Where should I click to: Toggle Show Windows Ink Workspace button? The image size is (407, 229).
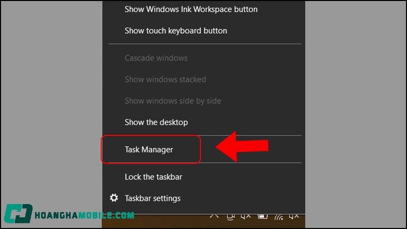tap(191, 9)
